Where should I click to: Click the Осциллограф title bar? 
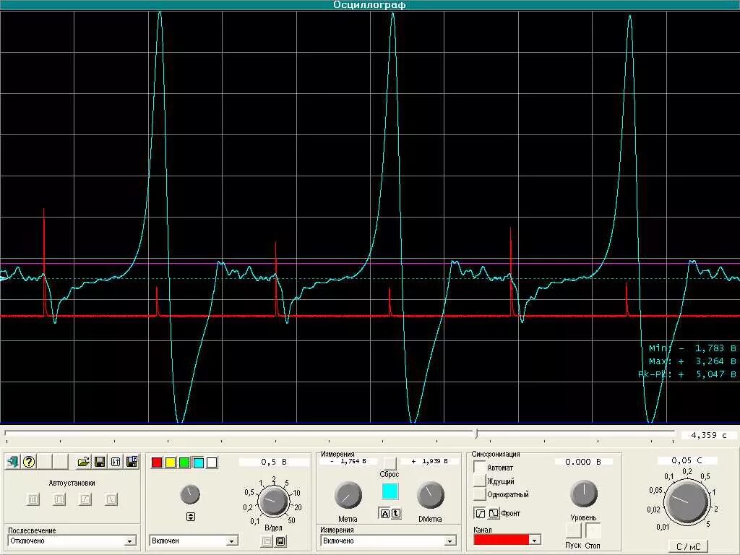coord(370,5)
